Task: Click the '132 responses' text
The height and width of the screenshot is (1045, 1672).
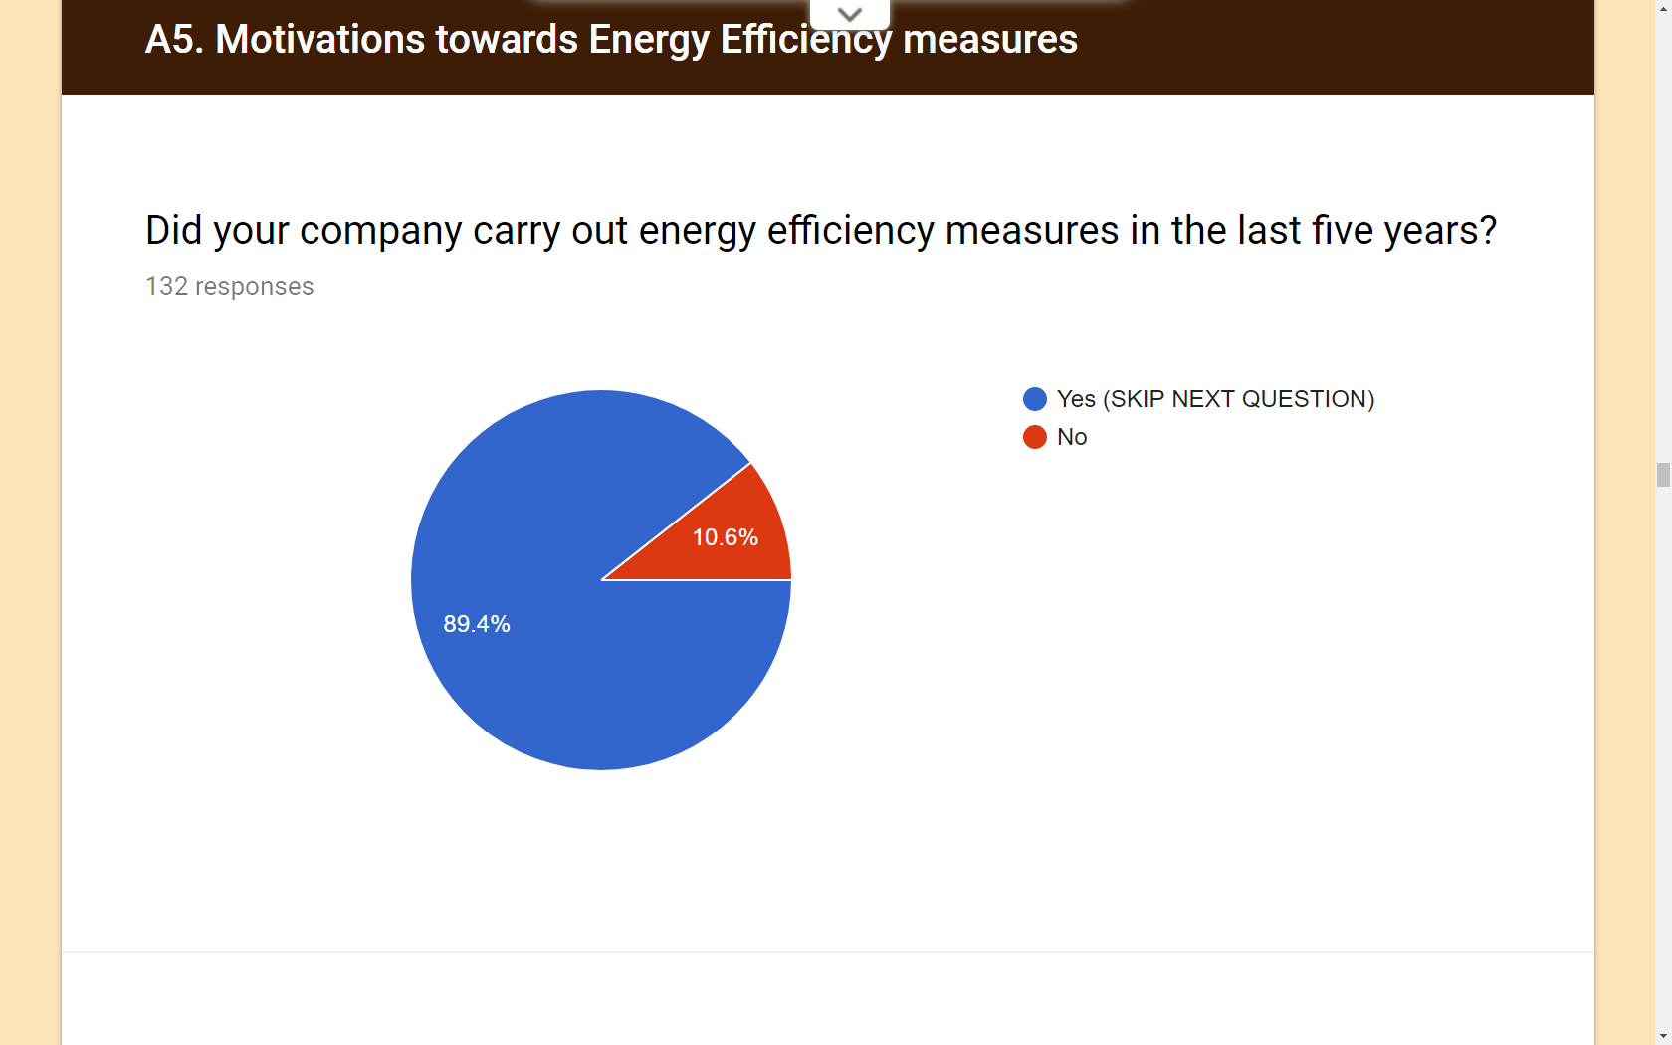Action: pos(229,287)
